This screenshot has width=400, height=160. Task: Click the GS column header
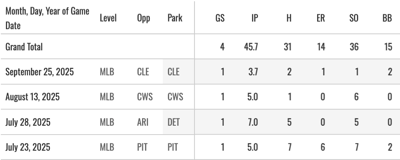click(x=220, y=18)
